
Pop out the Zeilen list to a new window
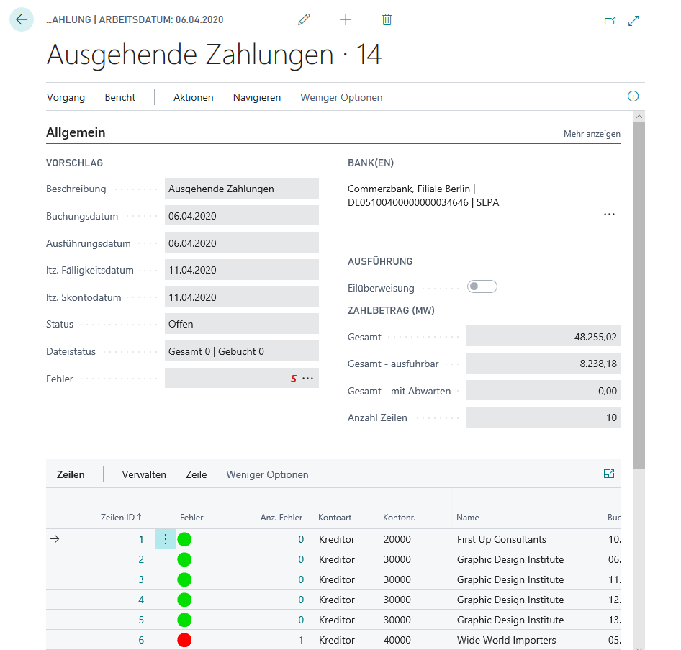(x=608, y=474)
